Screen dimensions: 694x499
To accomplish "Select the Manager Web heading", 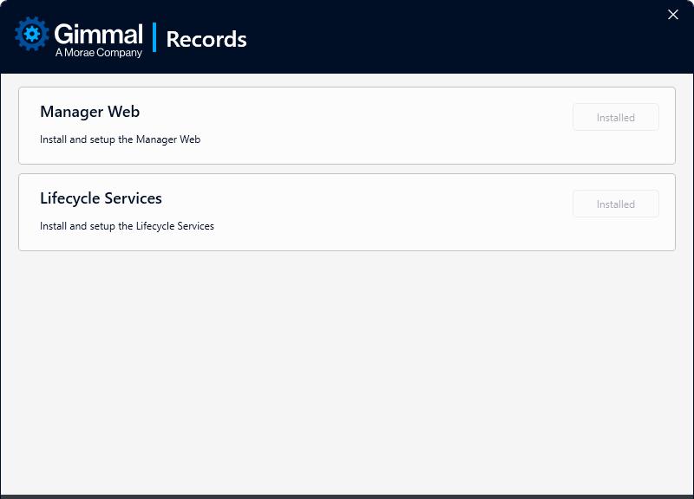I will [89, 112].
